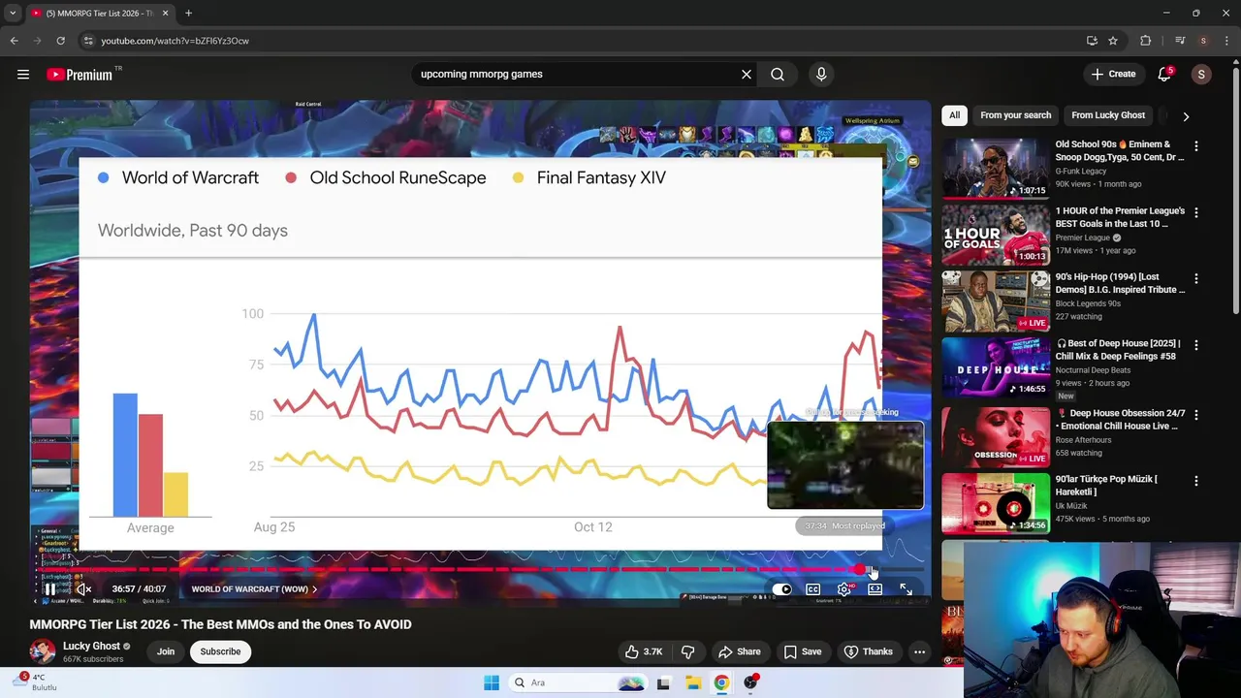1241x698 pixels.
Task: Open the tab search dropdown arrow
Action: pyautogui.click(x=13, y=14)
